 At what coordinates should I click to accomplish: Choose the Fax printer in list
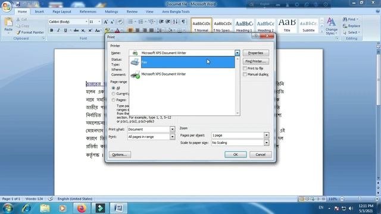182,62
